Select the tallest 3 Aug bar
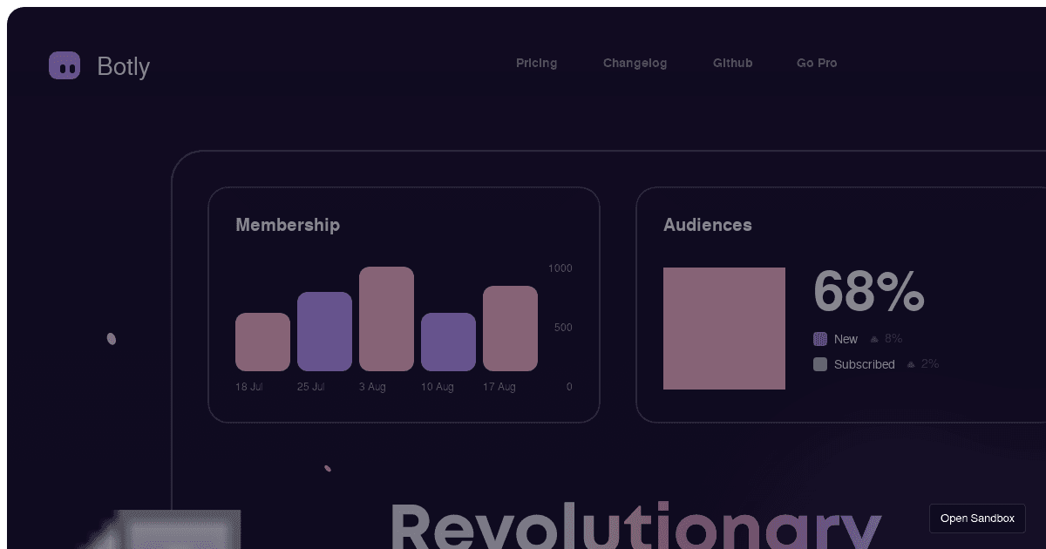The image size is (1046, 549). point(387,320)
